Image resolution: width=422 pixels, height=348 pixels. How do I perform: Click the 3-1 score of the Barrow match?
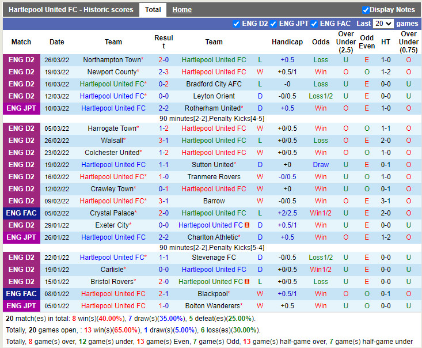click(164, 201)
